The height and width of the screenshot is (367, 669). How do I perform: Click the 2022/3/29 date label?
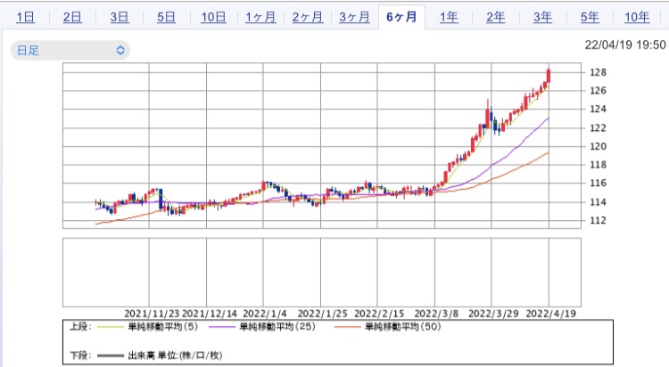coord(493,314)
